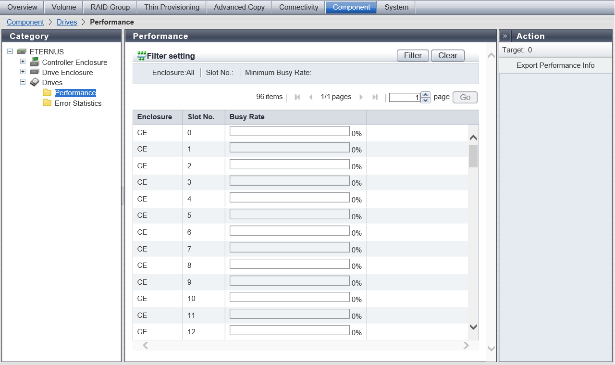Click the ETERNUS storage system icon
The width and height of the screenshot is (615, 365).
(22, 51)
